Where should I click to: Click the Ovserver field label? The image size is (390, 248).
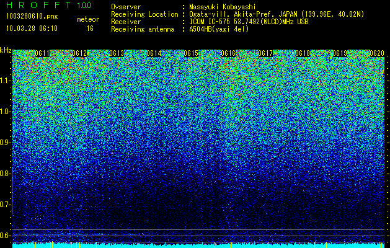(126, 7)
